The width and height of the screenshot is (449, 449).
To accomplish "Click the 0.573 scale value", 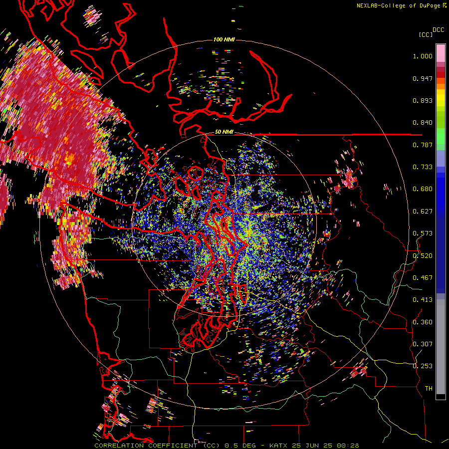I will (423, 233).
